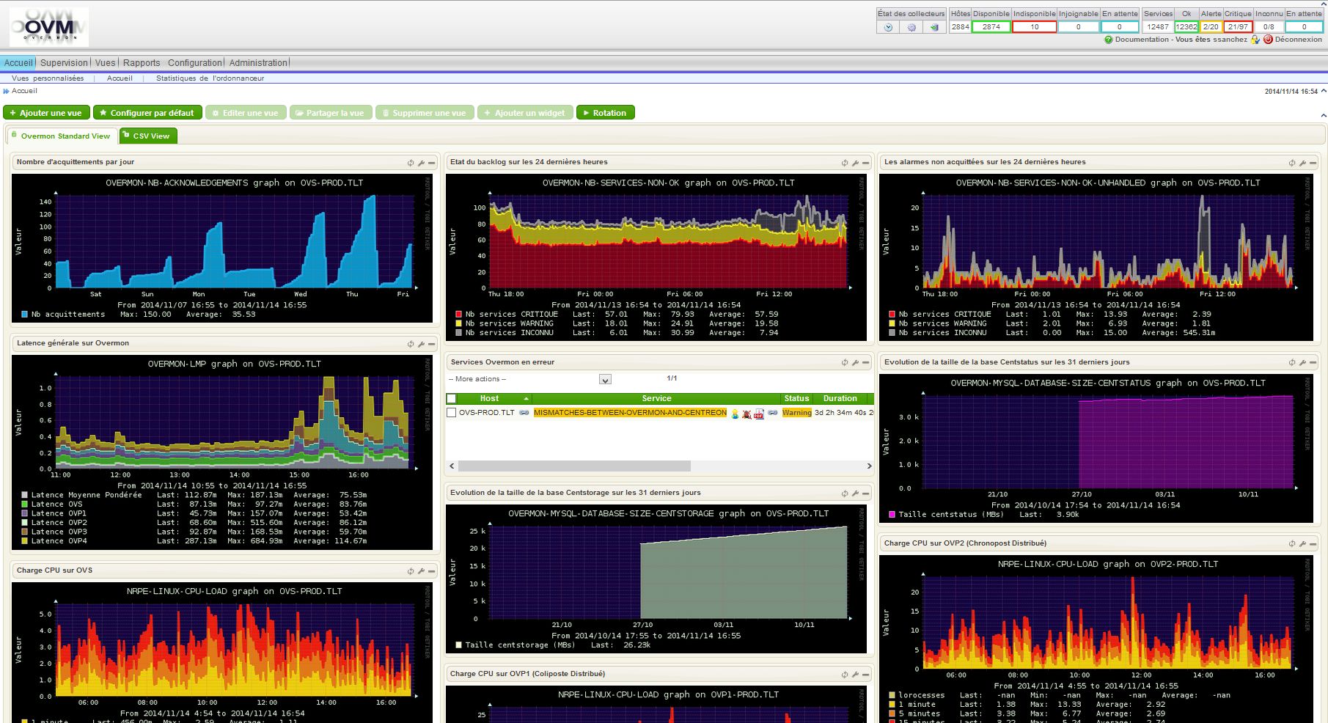Click the red bug icon in service row

(746, 414)
